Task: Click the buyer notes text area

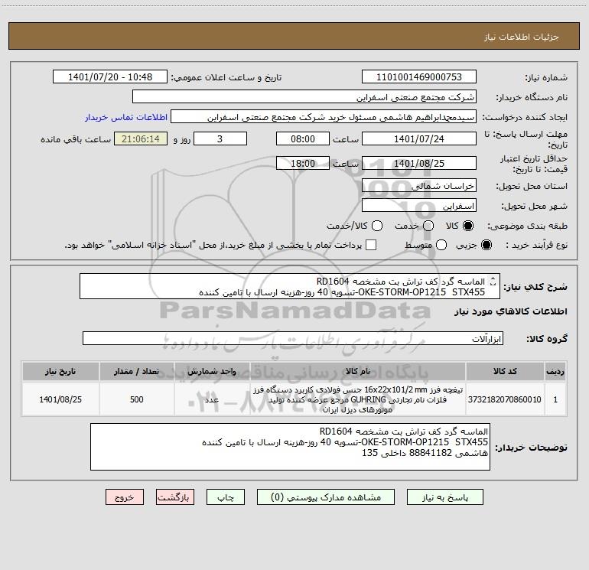Action: (290, 447)
